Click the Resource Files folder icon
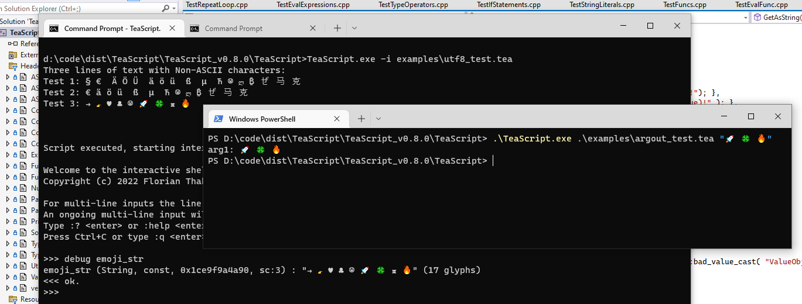Image resolution: width=802 pixels, height=304 pixels. coord(13,299)
